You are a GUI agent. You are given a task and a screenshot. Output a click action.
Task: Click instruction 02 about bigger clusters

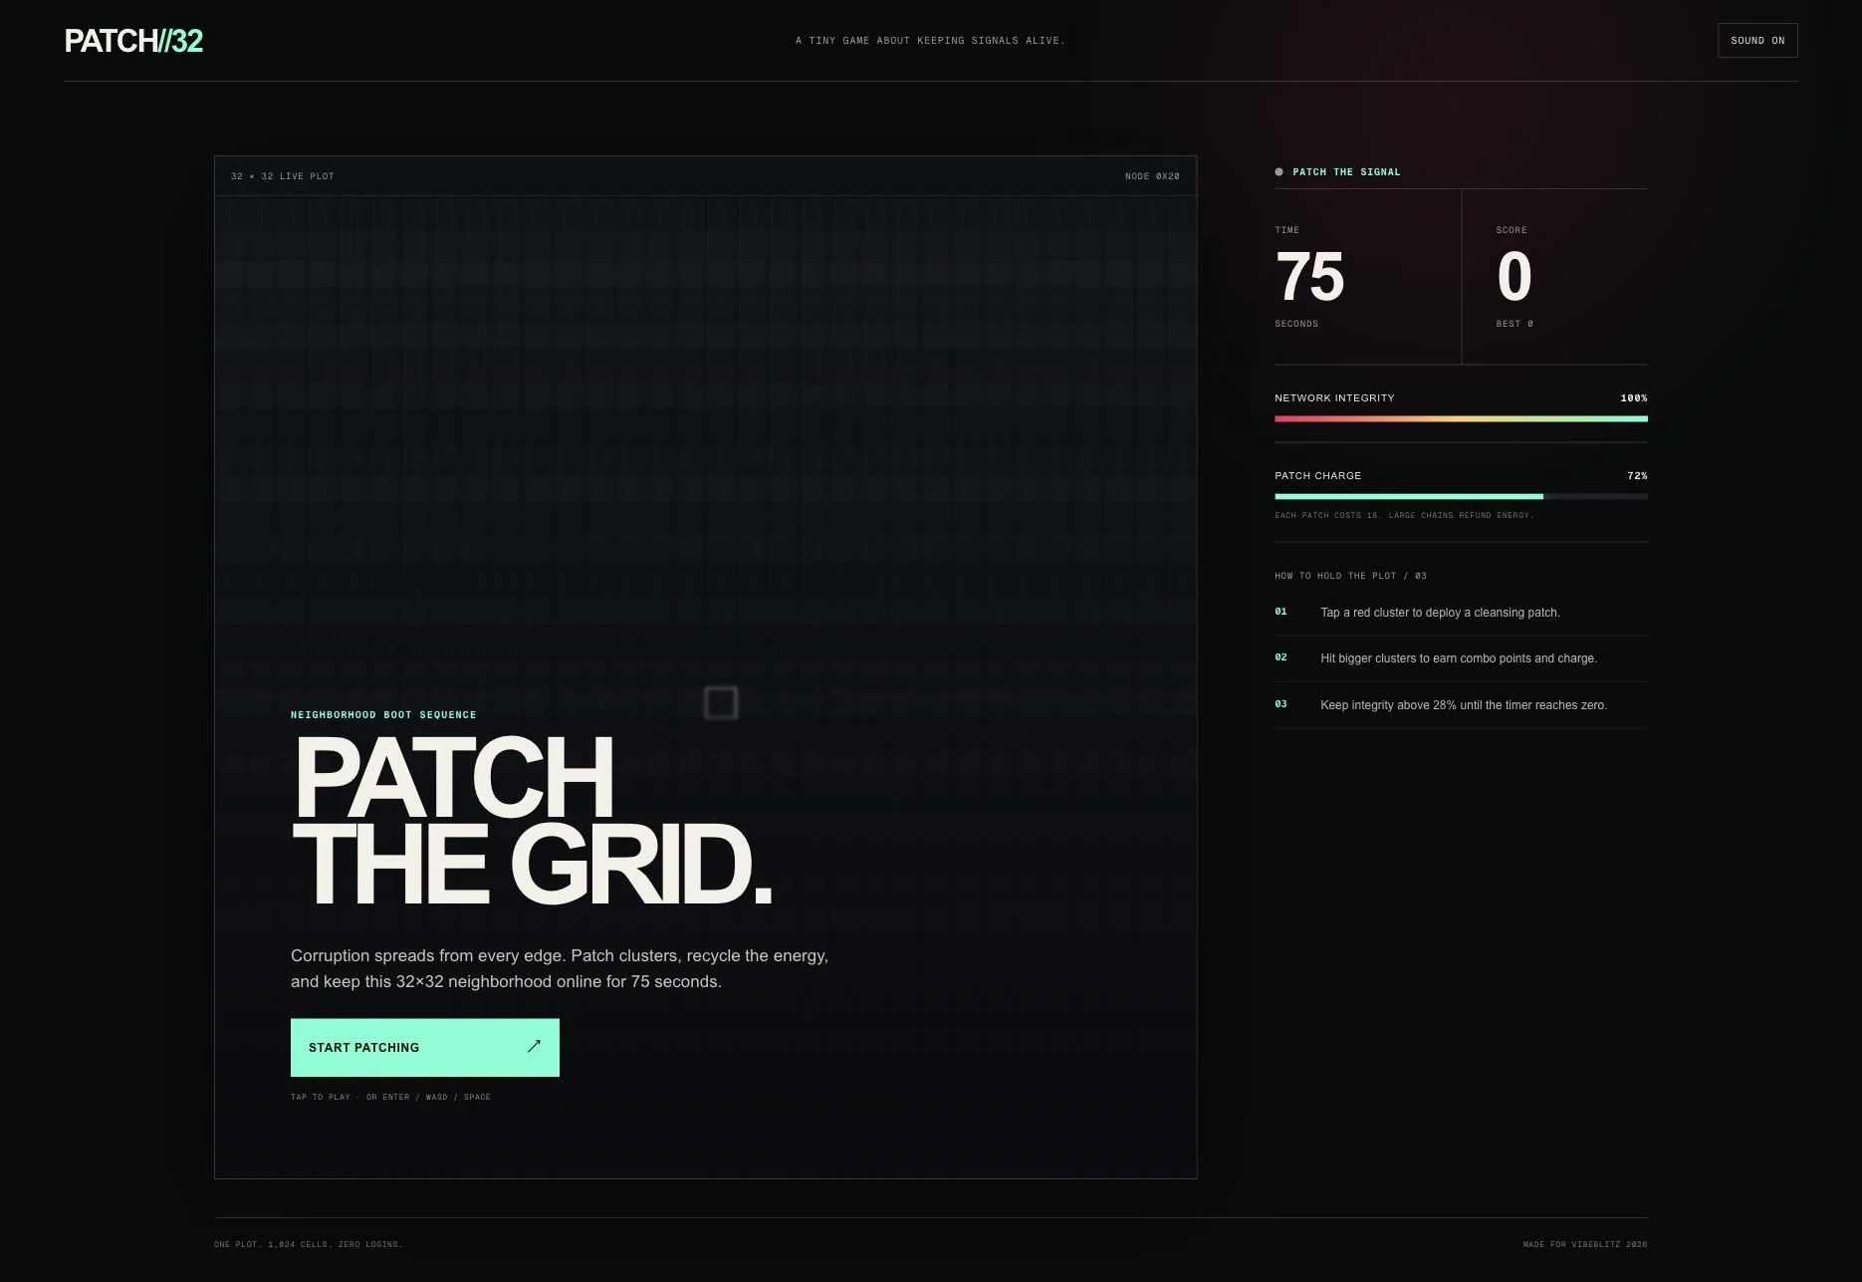(1461, 658)
